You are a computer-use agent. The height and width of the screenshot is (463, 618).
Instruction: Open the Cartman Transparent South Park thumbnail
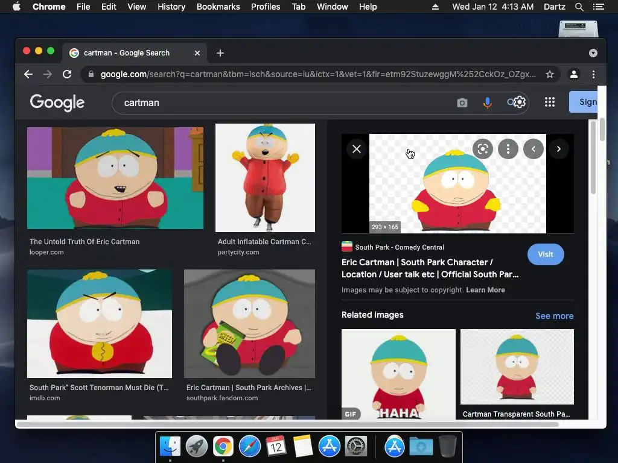517,367
